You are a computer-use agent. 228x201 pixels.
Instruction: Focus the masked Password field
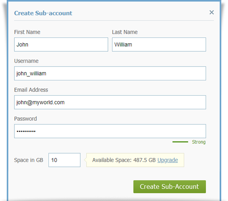pyautogui.click(x=110, y=131)
